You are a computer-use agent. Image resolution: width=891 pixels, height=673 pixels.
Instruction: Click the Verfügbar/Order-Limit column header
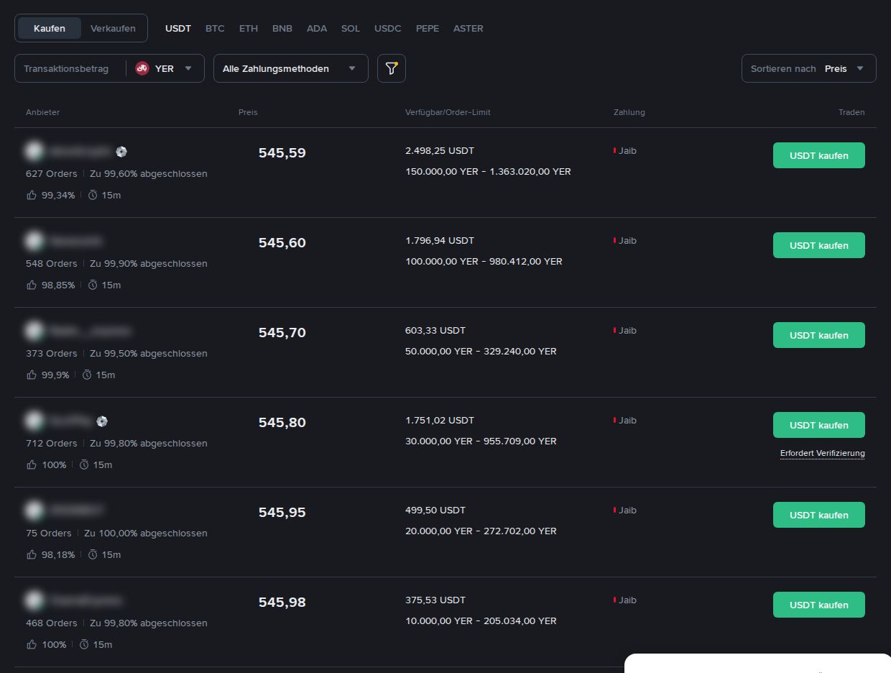click(448, 112)
